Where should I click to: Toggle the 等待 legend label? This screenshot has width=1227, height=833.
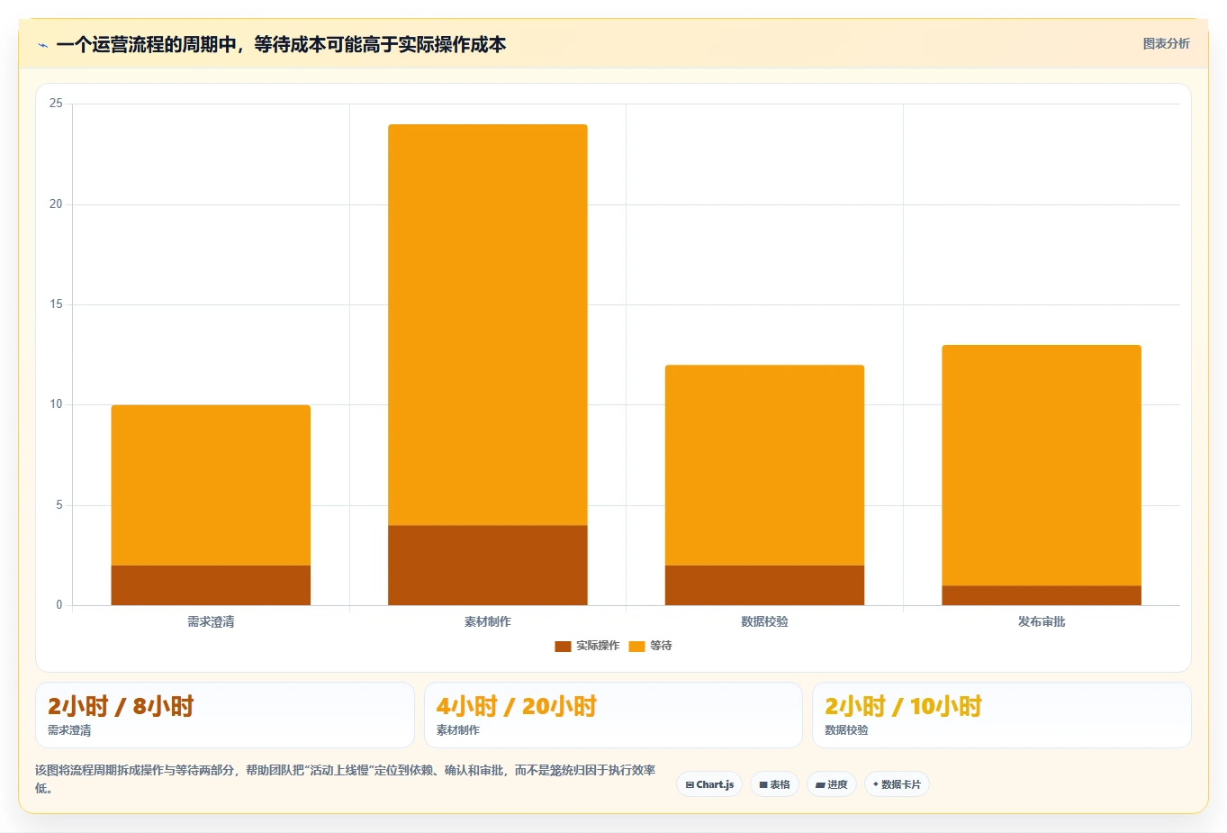click(x=661, y=646)
